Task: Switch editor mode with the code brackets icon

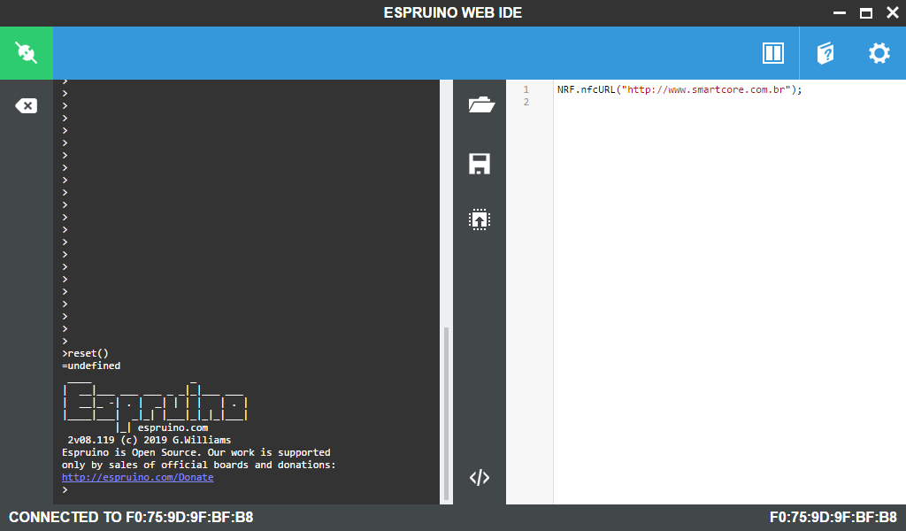Action: [x=480, y=478]
